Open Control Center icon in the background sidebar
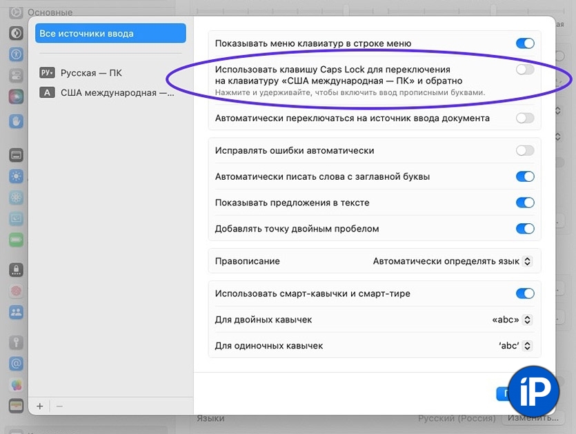The height and width of the screenshot is (434, 576). click(16, 76)
